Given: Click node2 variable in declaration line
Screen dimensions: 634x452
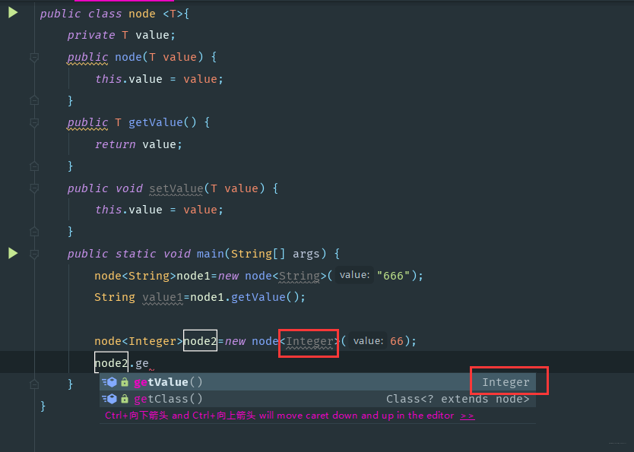Looking at the screenshot, I should pyautogui.click(x=200, y=341).
